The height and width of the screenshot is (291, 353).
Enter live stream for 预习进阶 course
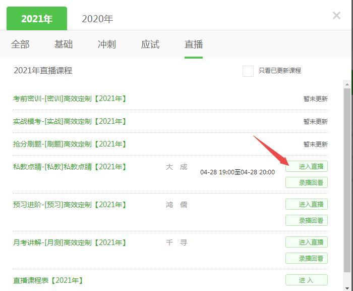pyautogui.click(x=307, y=204)
